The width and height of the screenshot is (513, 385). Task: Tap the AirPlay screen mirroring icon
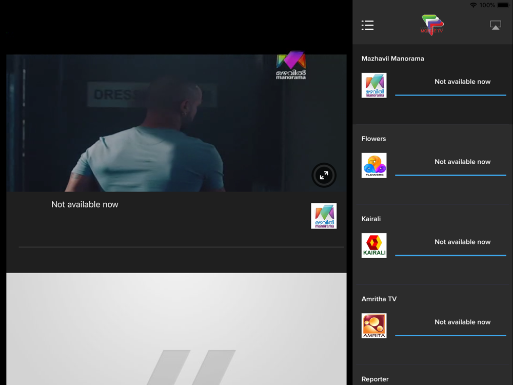pos(496,25)
